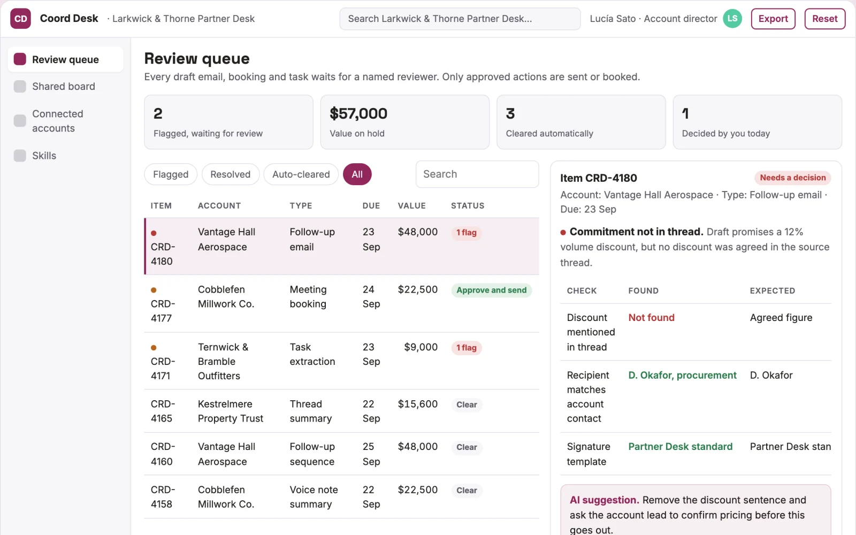Click the Skills sidebar icon
Image resolution: width=856 pixels, height=535 pixels.
tap(20, 156)
